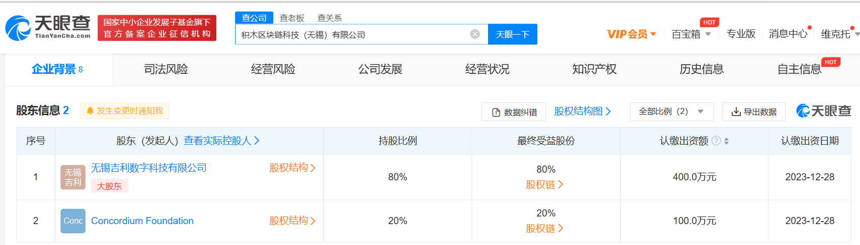The width and height of the screenshot is (860, 245).
Task: Switch to the 历史信息 tab
Action: [x=702, y=69]
